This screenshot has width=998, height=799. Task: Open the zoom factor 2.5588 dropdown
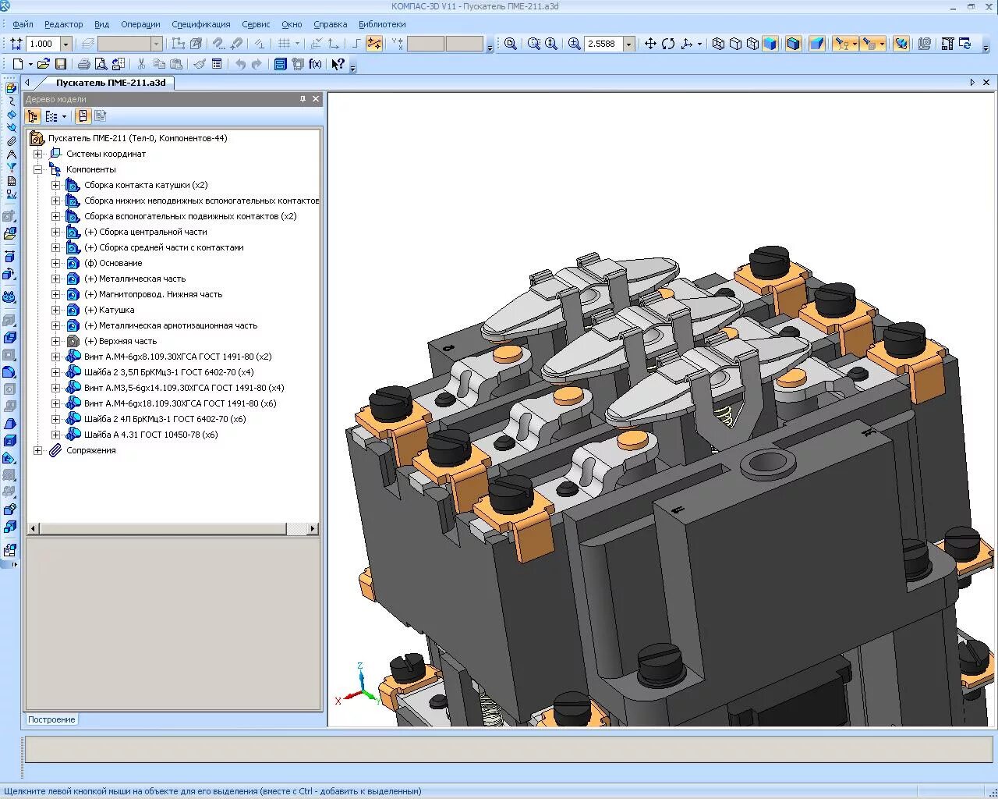point(628,44)
